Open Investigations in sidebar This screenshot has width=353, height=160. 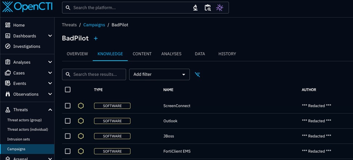click(x=27, y=46)
